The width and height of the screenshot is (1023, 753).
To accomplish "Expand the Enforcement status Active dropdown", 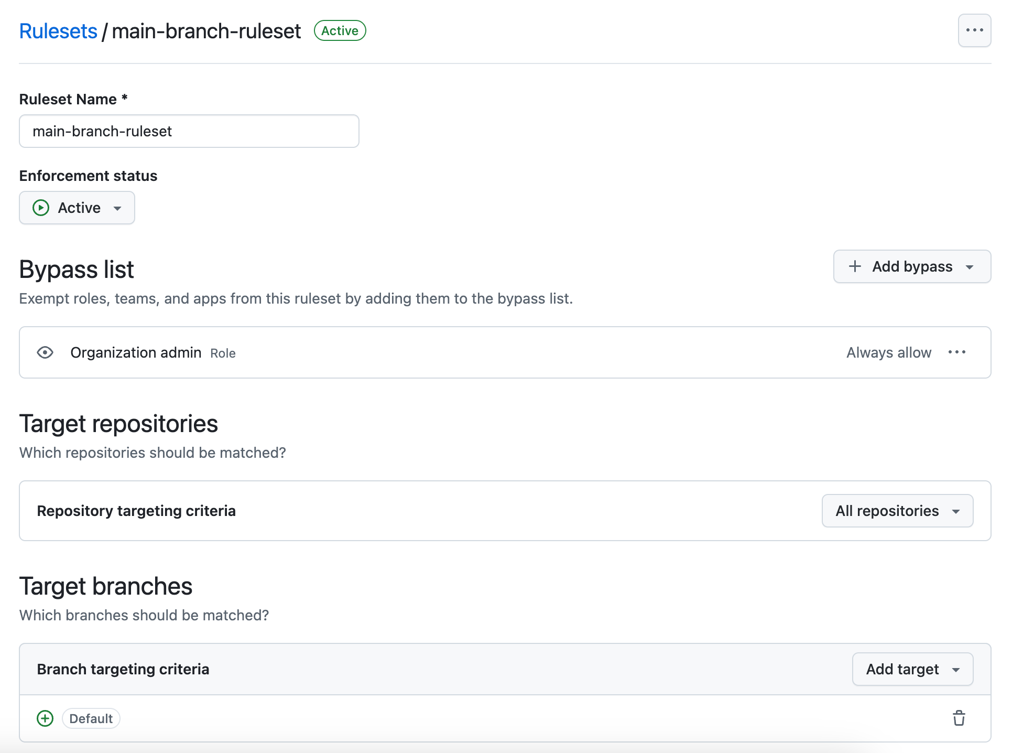I will (x=77, y=208).
